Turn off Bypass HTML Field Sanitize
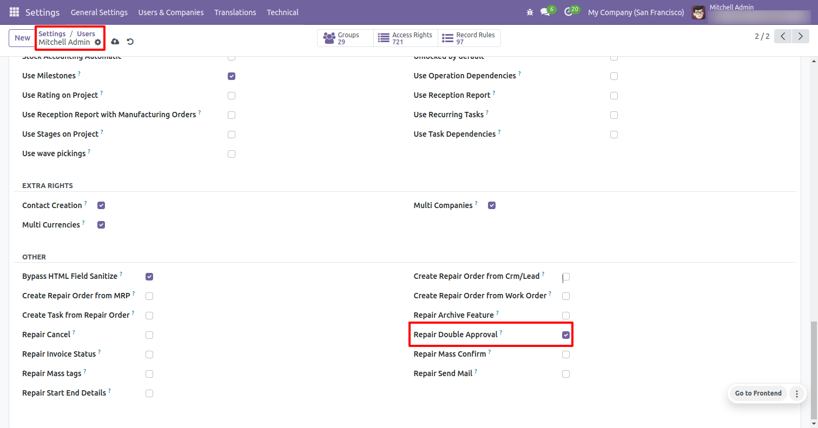 coord(149,277)
